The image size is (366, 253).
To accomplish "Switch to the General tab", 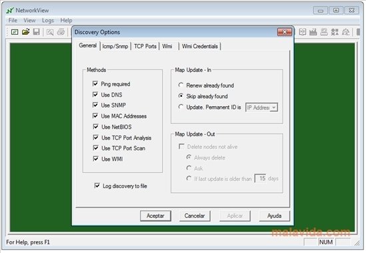I will (x=88, y=45).
